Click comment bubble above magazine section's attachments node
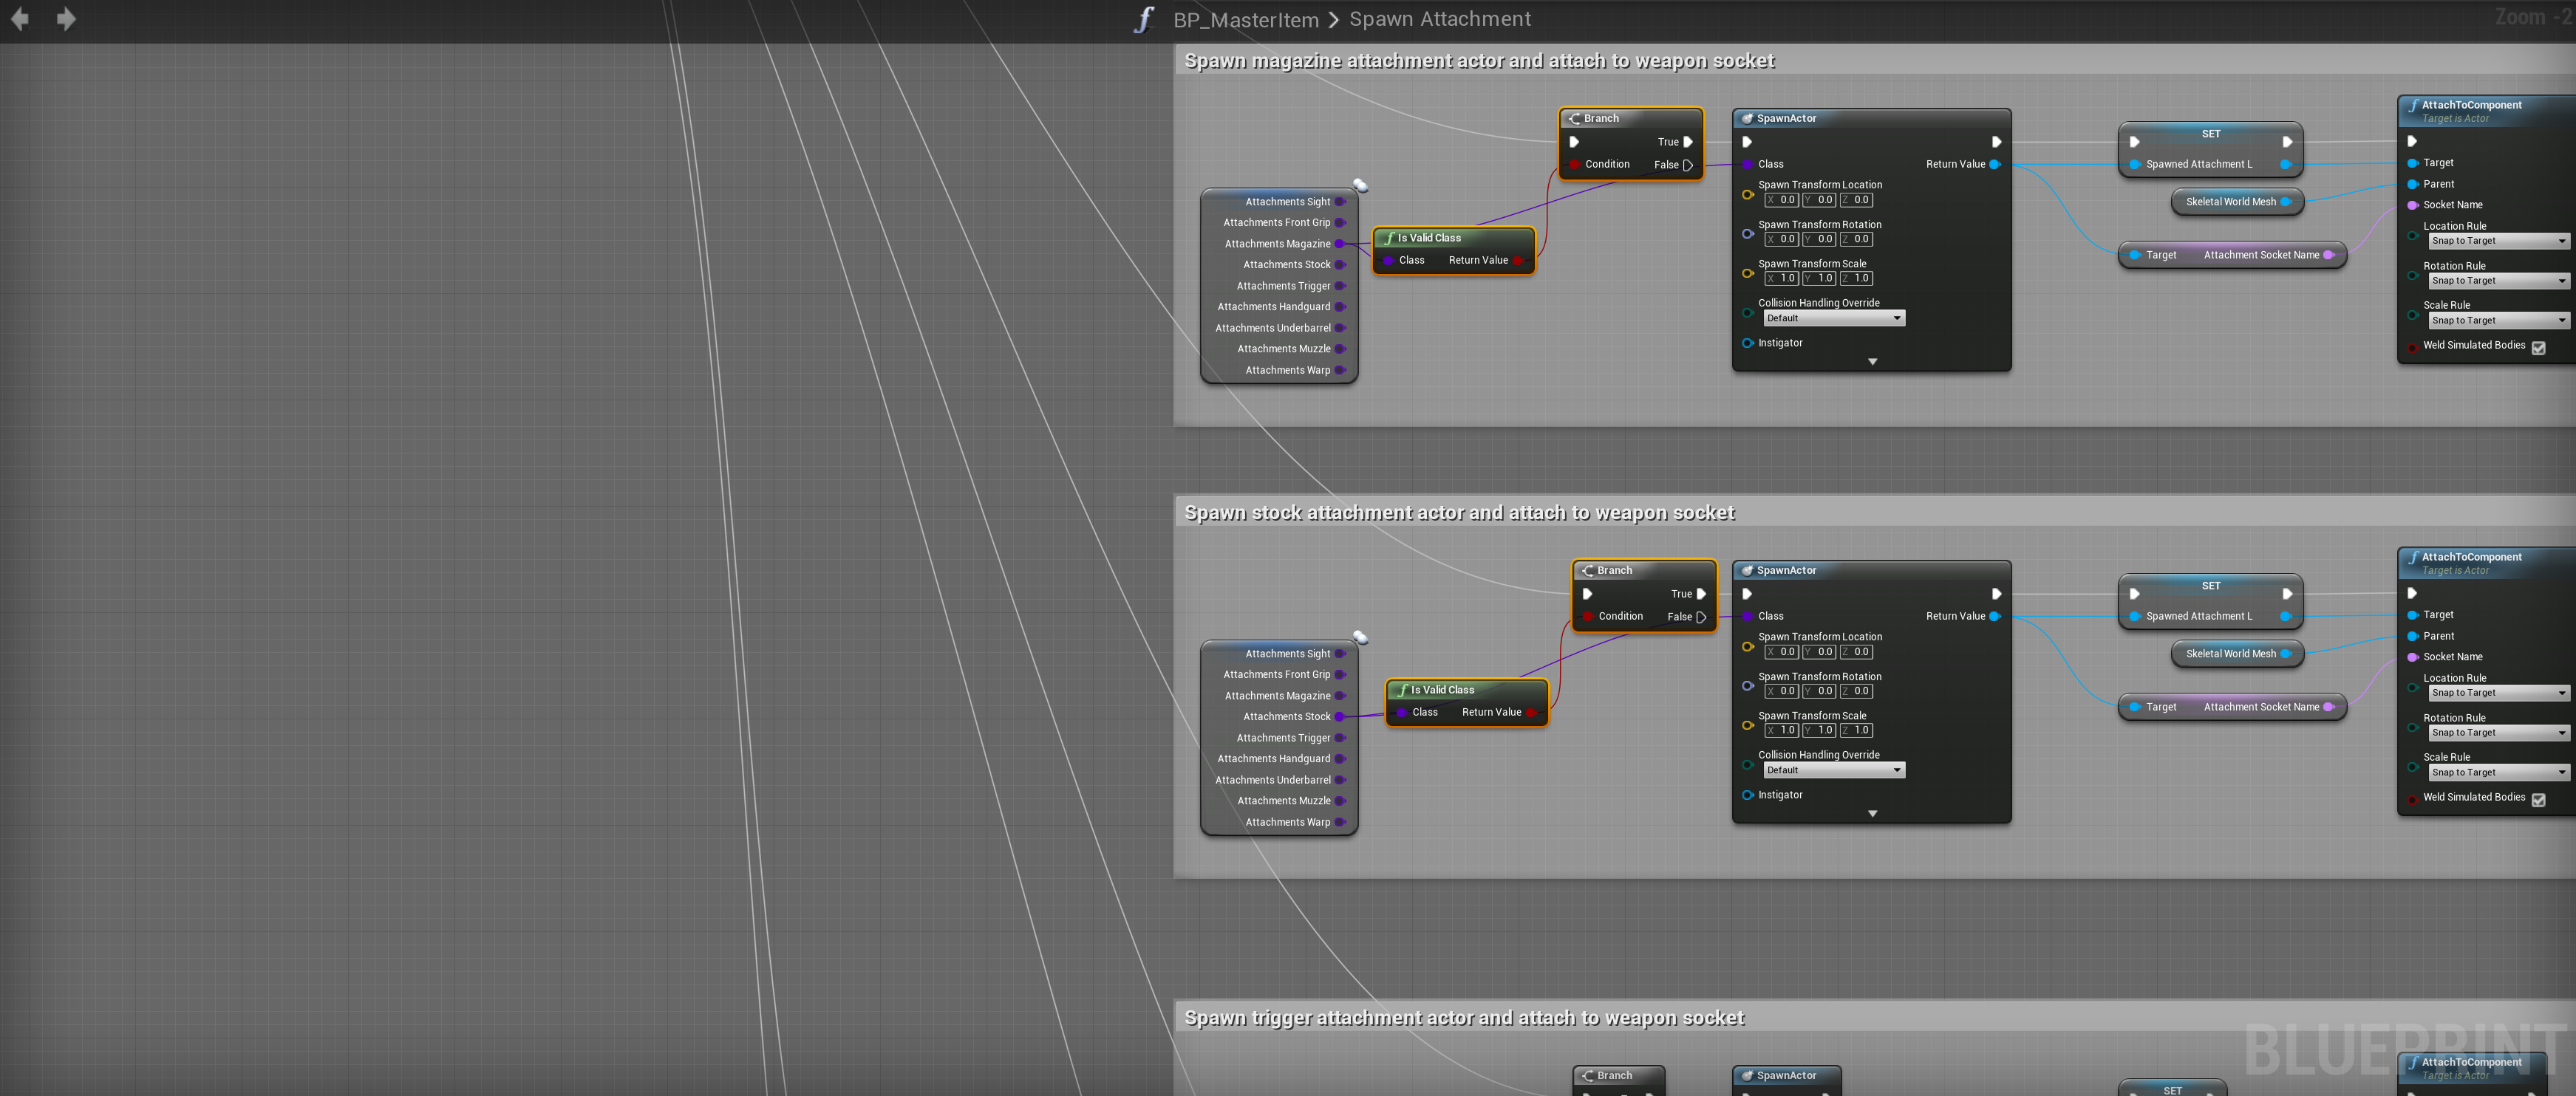Screen dimensions: 2576x1096 tap(1360, 185)
